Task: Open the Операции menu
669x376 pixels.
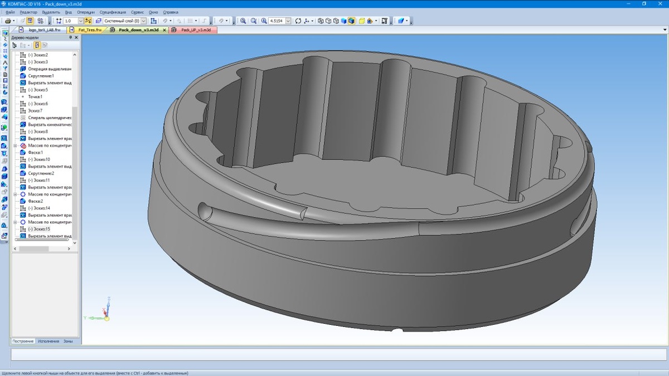Action: pyautogui.click(x=86, y=12)
